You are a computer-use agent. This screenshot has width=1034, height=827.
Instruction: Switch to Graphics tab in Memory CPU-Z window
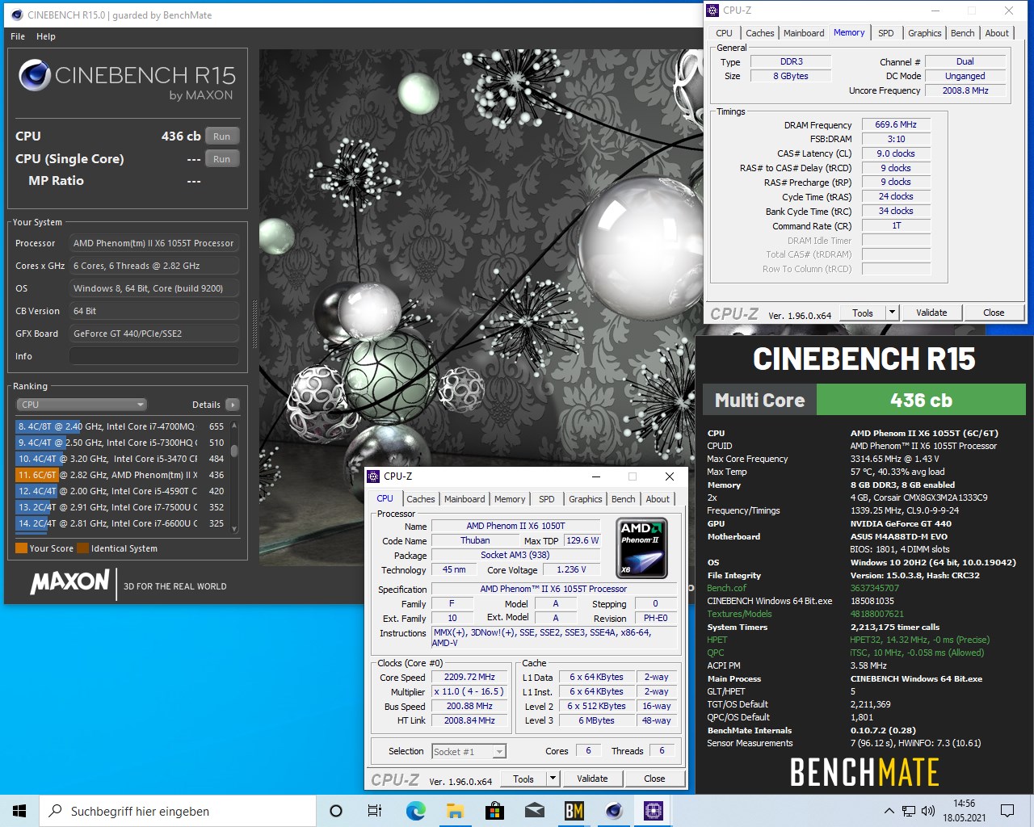(x=925, y=33)
